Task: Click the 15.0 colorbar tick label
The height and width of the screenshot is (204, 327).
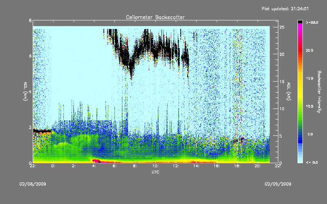Action: click(x=309, y=78)
